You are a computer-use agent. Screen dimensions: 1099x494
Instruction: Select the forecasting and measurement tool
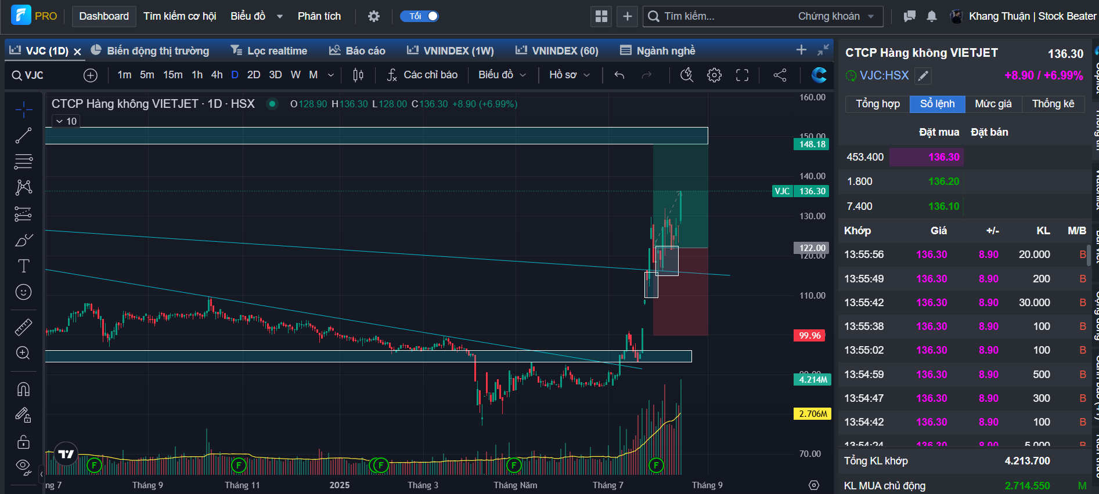tap(24, 214)
